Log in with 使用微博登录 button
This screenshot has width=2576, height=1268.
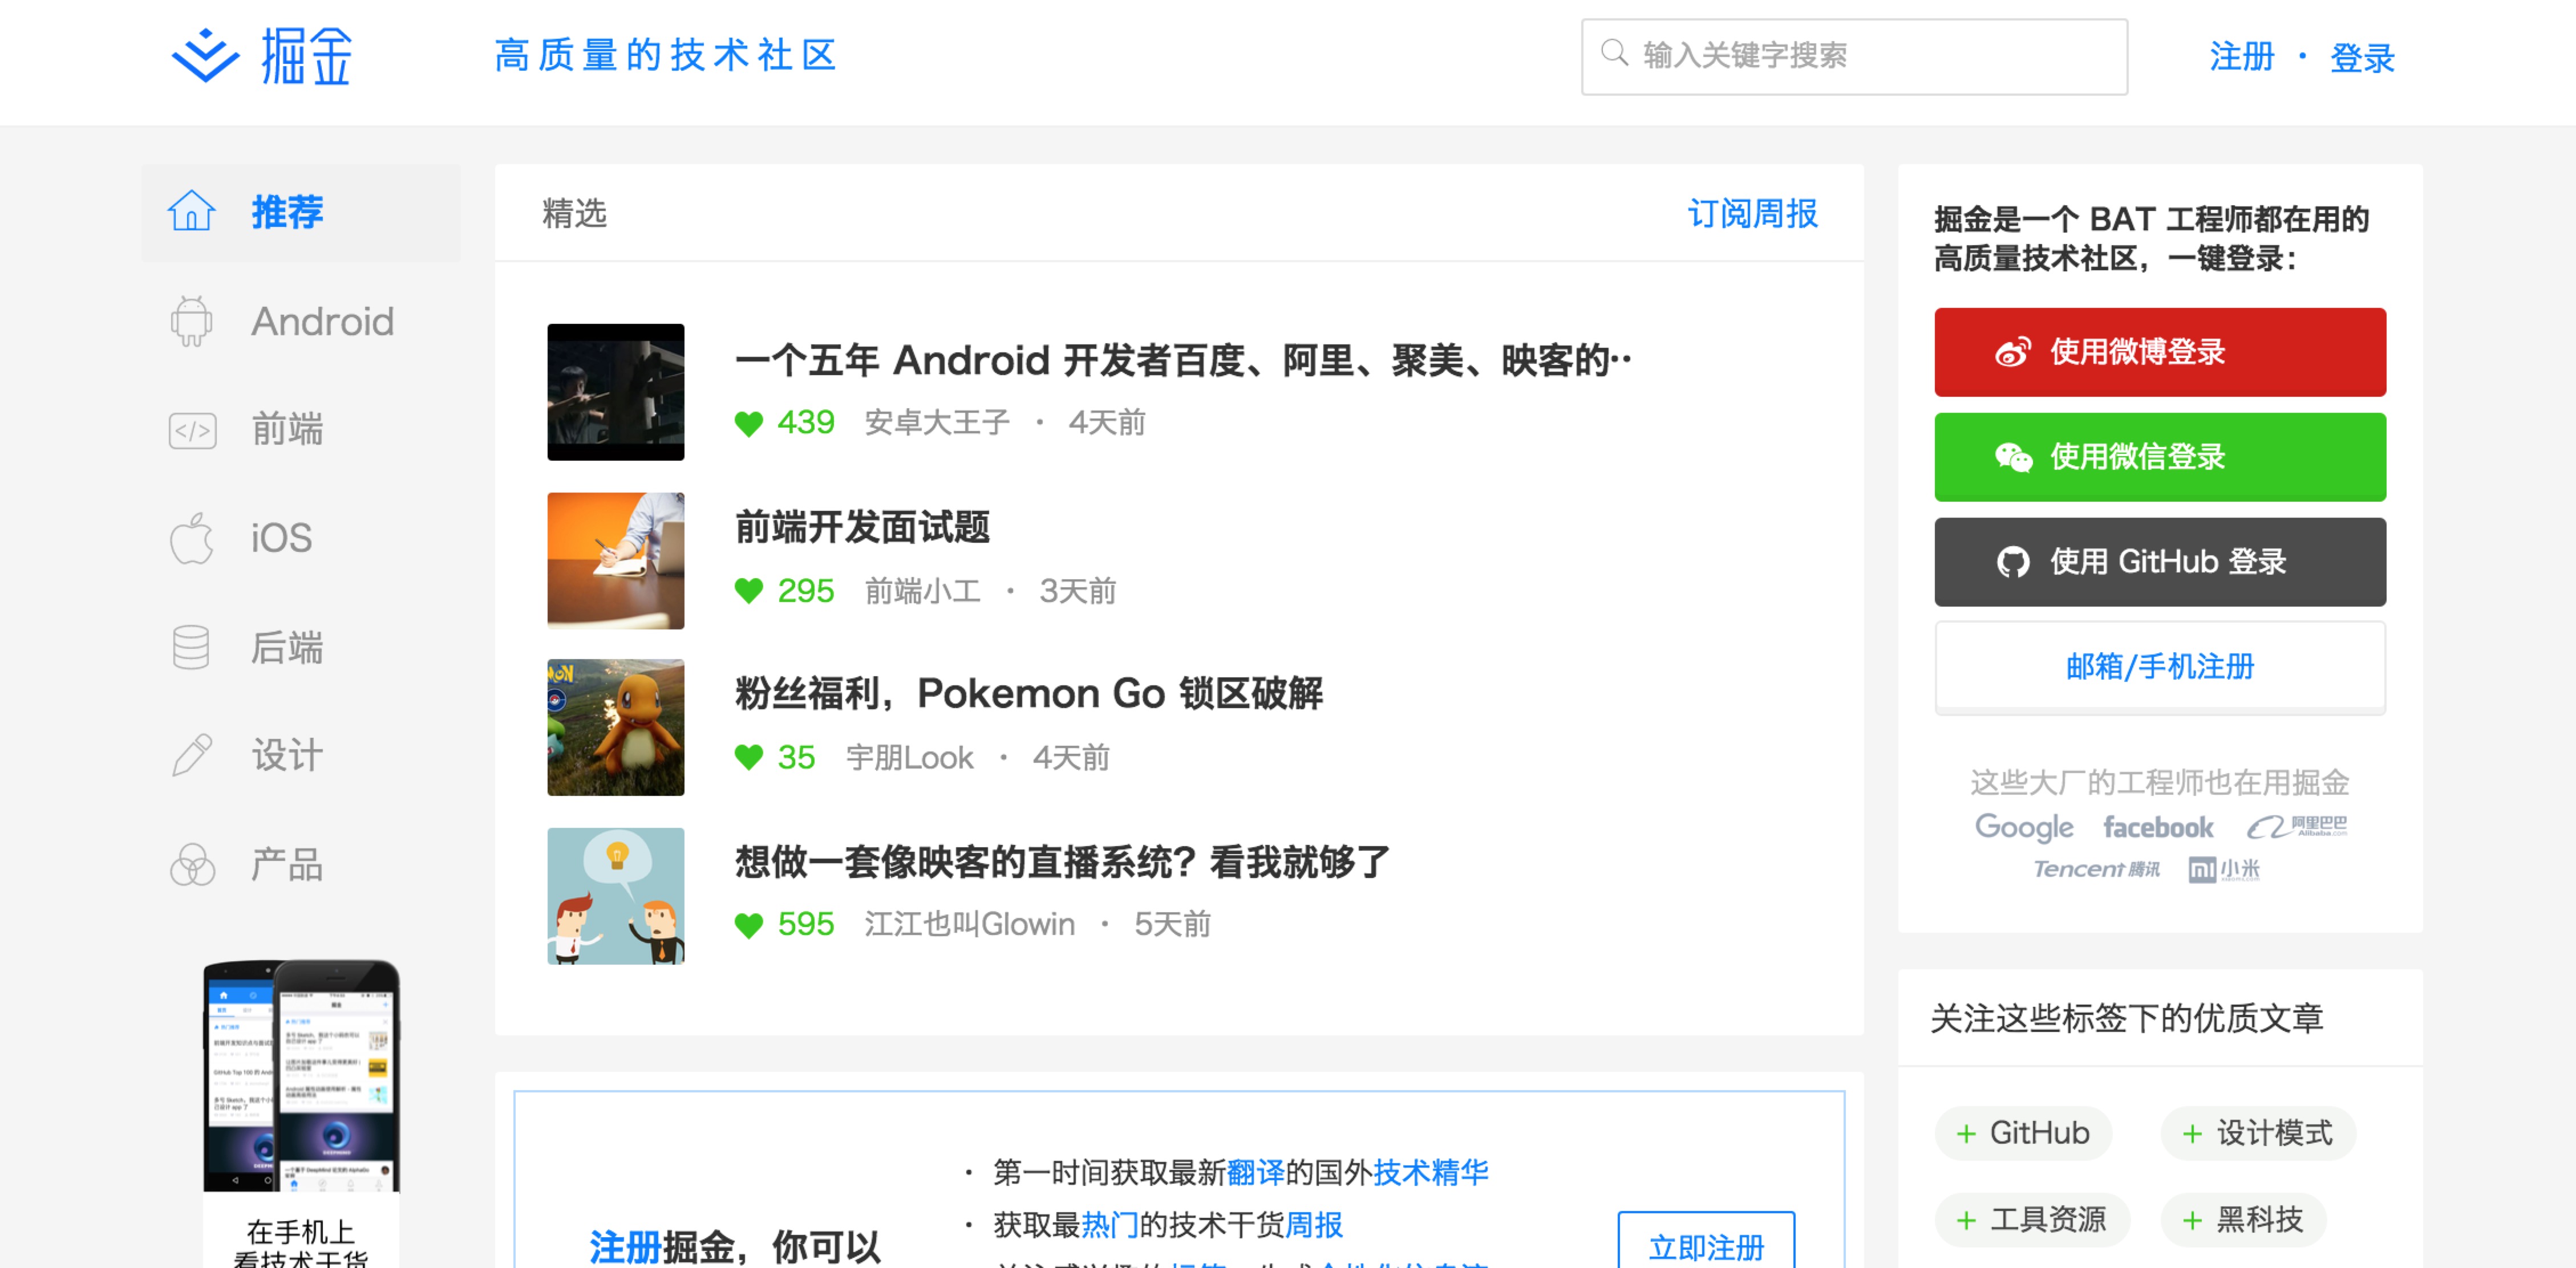click(2160, 352)
